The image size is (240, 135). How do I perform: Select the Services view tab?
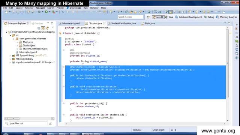[x=37, y=23]
